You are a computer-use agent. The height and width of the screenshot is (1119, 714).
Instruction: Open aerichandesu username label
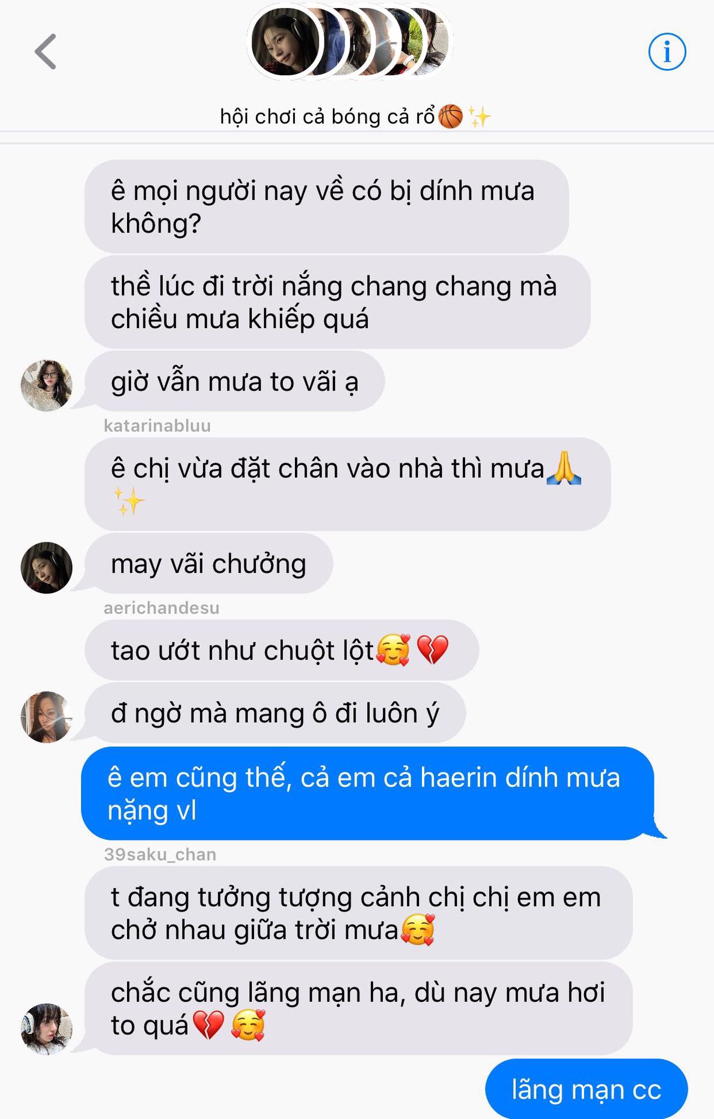tap(161, 608)
